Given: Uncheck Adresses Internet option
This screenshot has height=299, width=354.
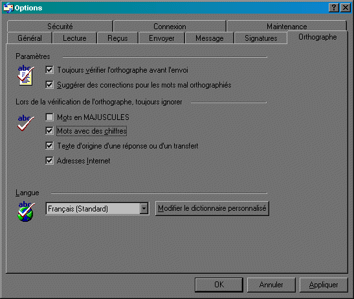Looking at the screenshot, I should pos(49,161).
